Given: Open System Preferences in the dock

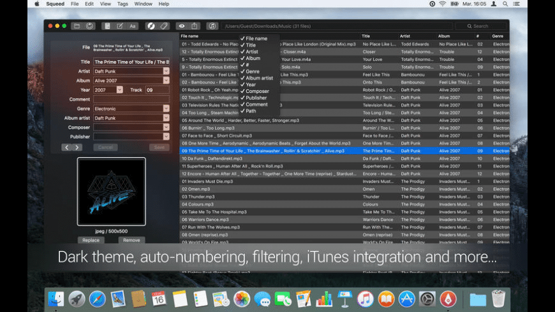Looking at the screenshot, I should click(x=427, y=299).
